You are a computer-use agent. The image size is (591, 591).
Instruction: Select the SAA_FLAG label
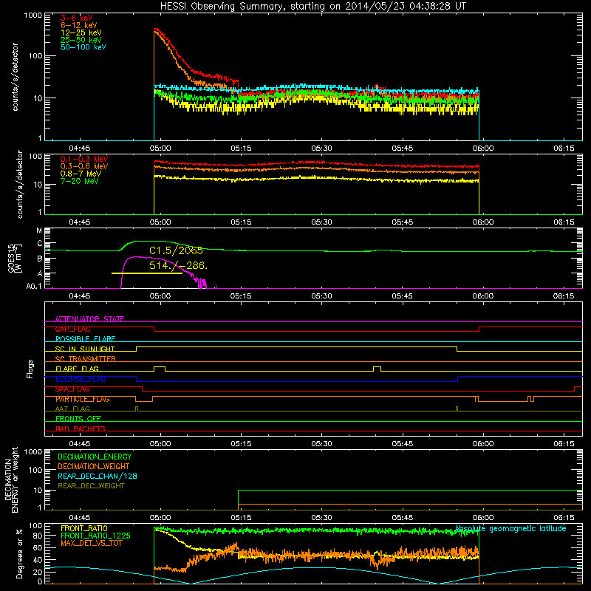click(x=72, y=389)
